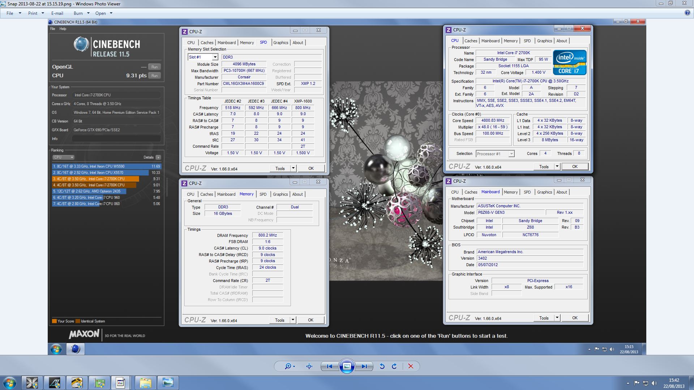Switch to Graphics tab in Memory window
Screen dimensions: 694x390
(x=280, y=194)
